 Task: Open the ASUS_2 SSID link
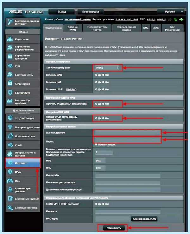pos(151,19)
